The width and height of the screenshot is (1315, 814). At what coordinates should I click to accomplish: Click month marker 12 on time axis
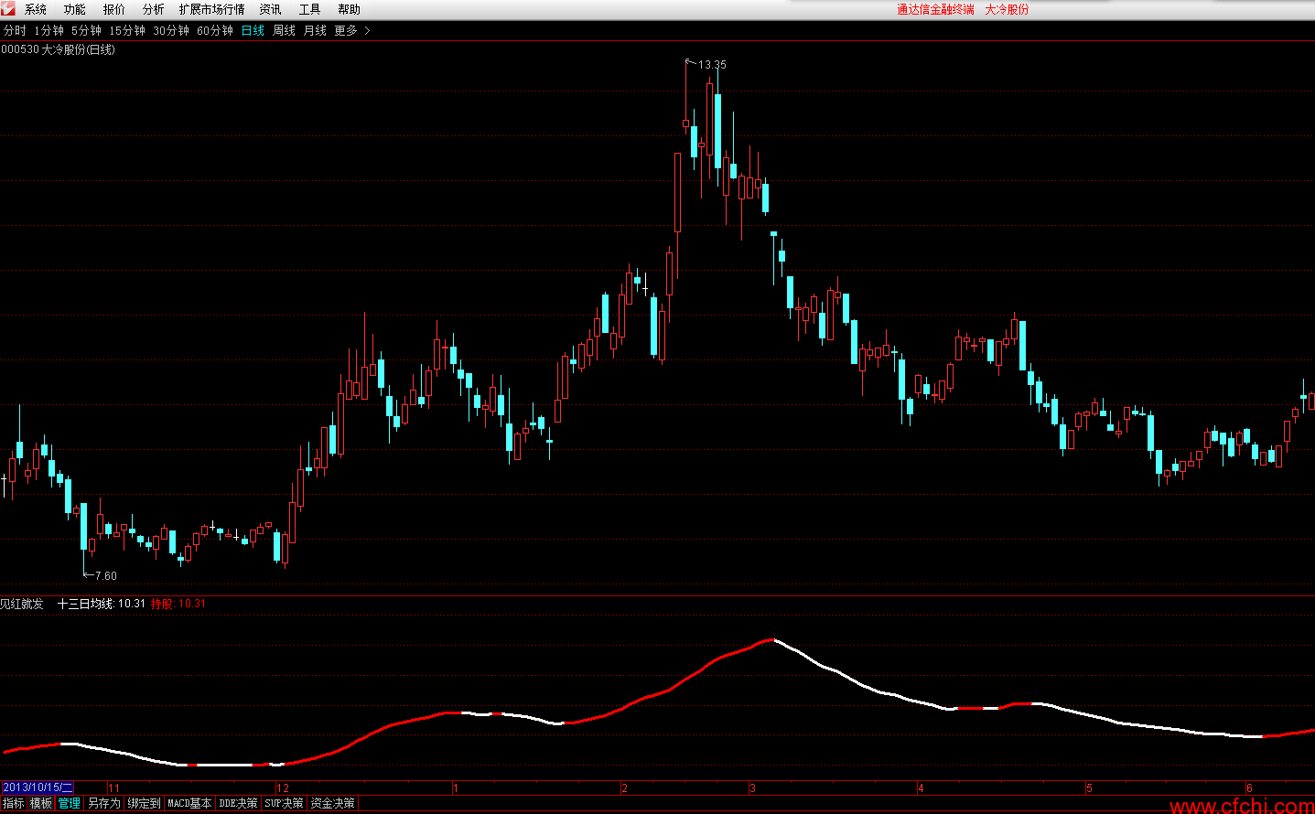[x=283, y=787]
